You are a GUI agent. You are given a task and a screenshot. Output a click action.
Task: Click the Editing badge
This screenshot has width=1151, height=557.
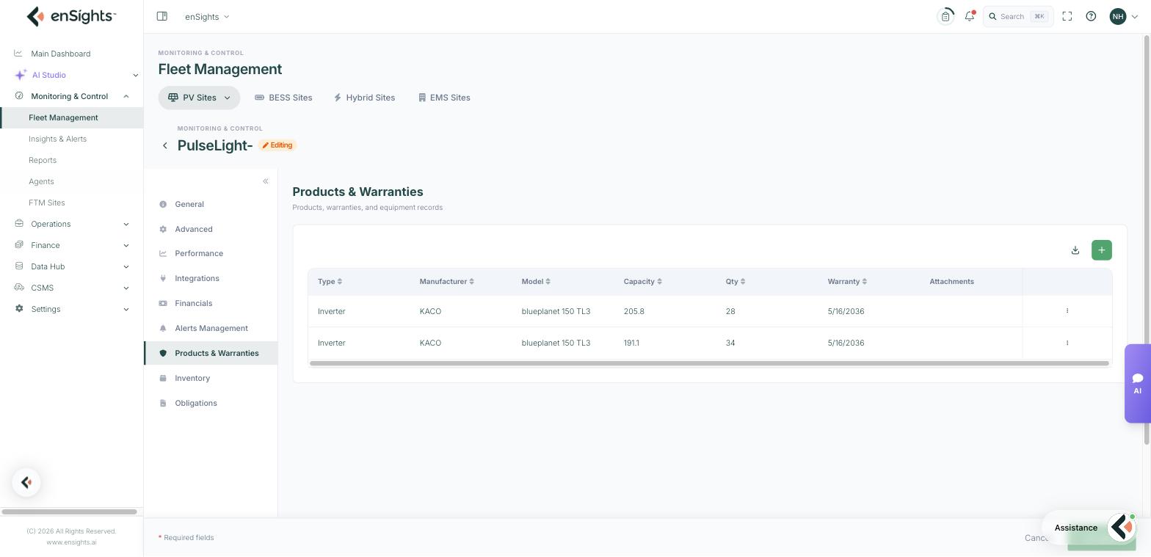tap(277, 145)
